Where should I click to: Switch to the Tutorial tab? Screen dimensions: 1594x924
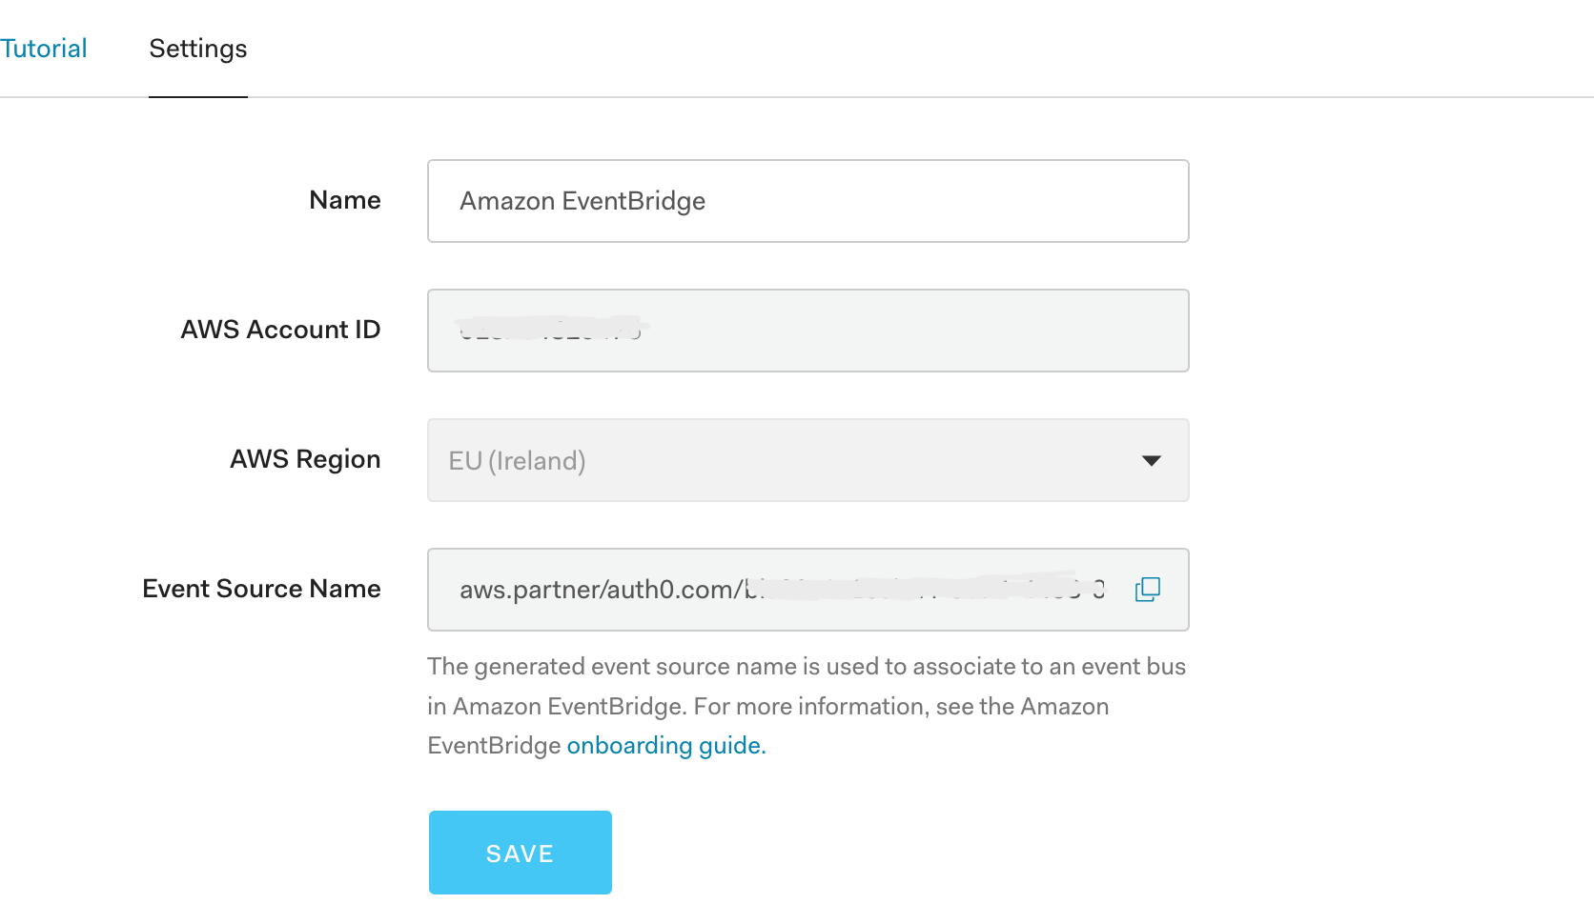click(44, 48)
